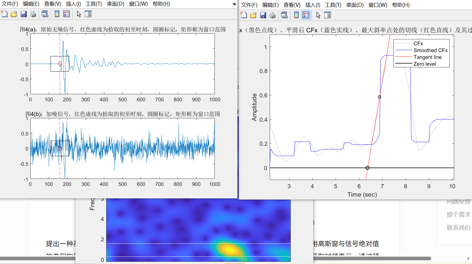Open Property Inspector in the CFx figure toolbar
The height and width of the screenshot is (264, 472).
328,15
